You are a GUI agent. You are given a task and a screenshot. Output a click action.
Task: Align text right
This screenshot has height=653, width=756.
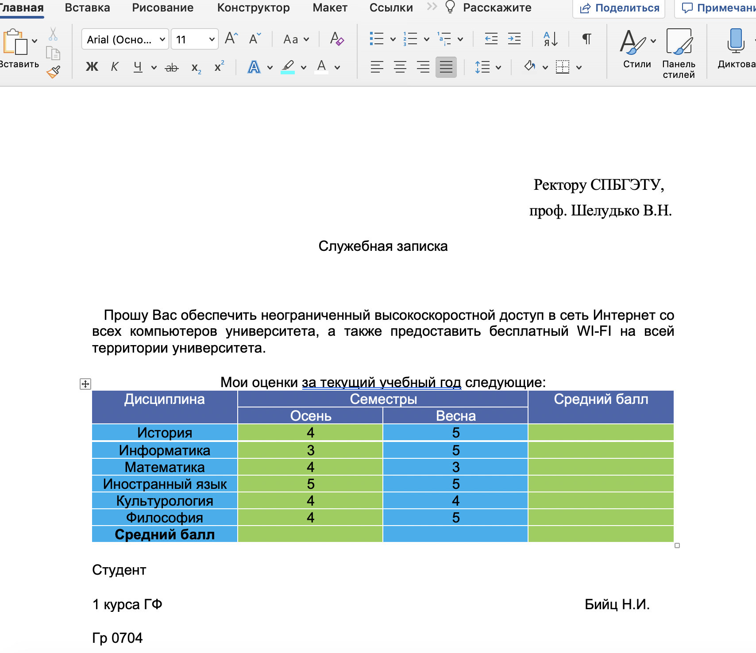coord(423,67)
